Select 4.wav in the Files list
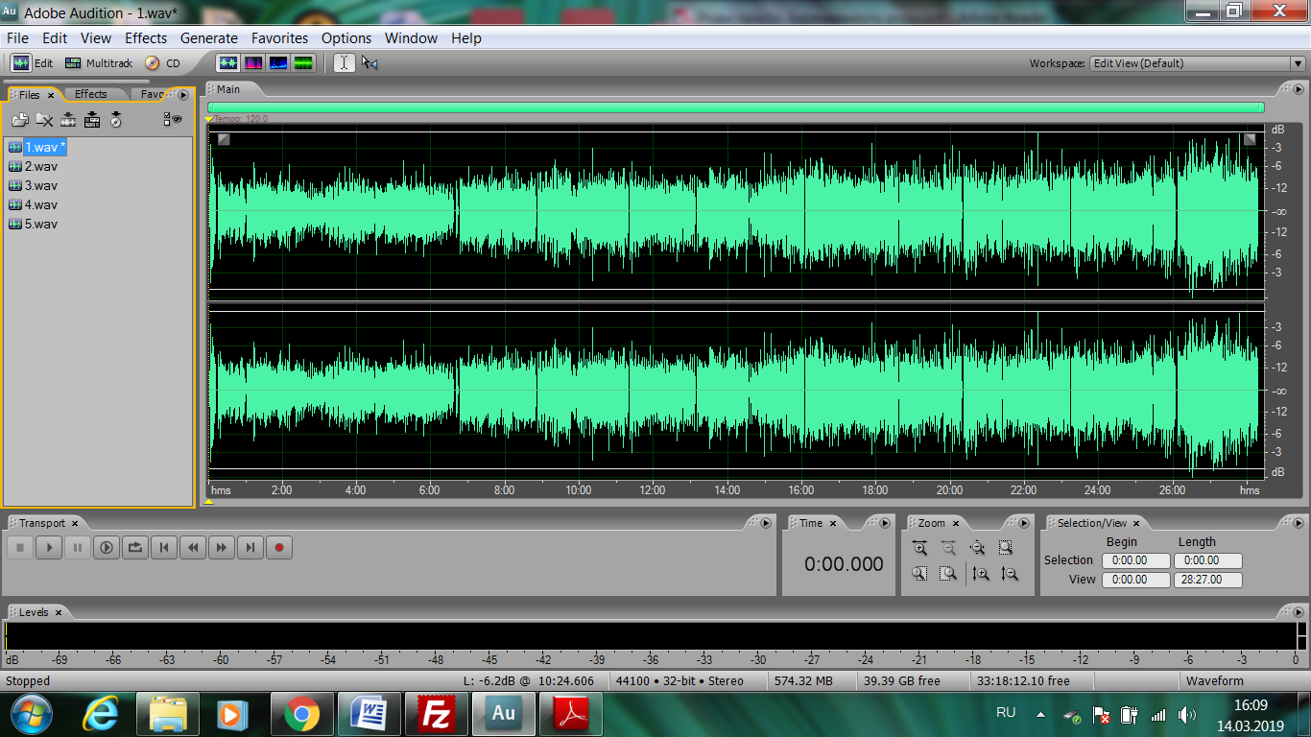Screen dimensions: 1311x737 (41, 204)
